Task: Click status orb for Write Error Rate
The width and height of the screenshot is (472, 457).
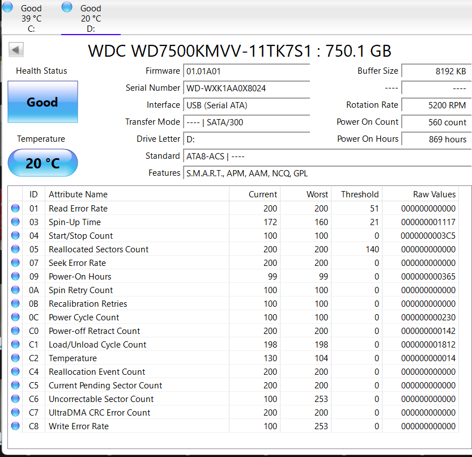Action: pyautogui.click(x=15, y=426)
